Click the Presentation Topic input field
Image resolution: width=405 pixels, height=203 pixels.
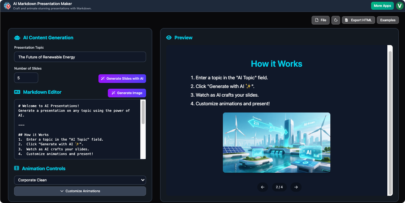80,57
